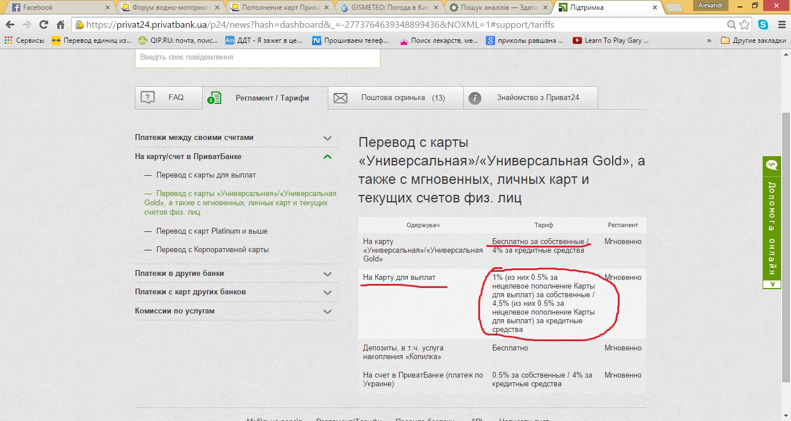The height and width of the screenshot is (421, 791).
Task: Open the Chrome menu hamburger icon
Action: click(x=779, y=25)
